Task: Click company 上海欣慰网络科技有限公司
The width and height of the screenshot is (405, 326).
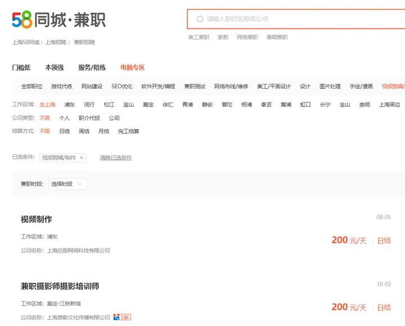Action: click(x=79, y=250)
